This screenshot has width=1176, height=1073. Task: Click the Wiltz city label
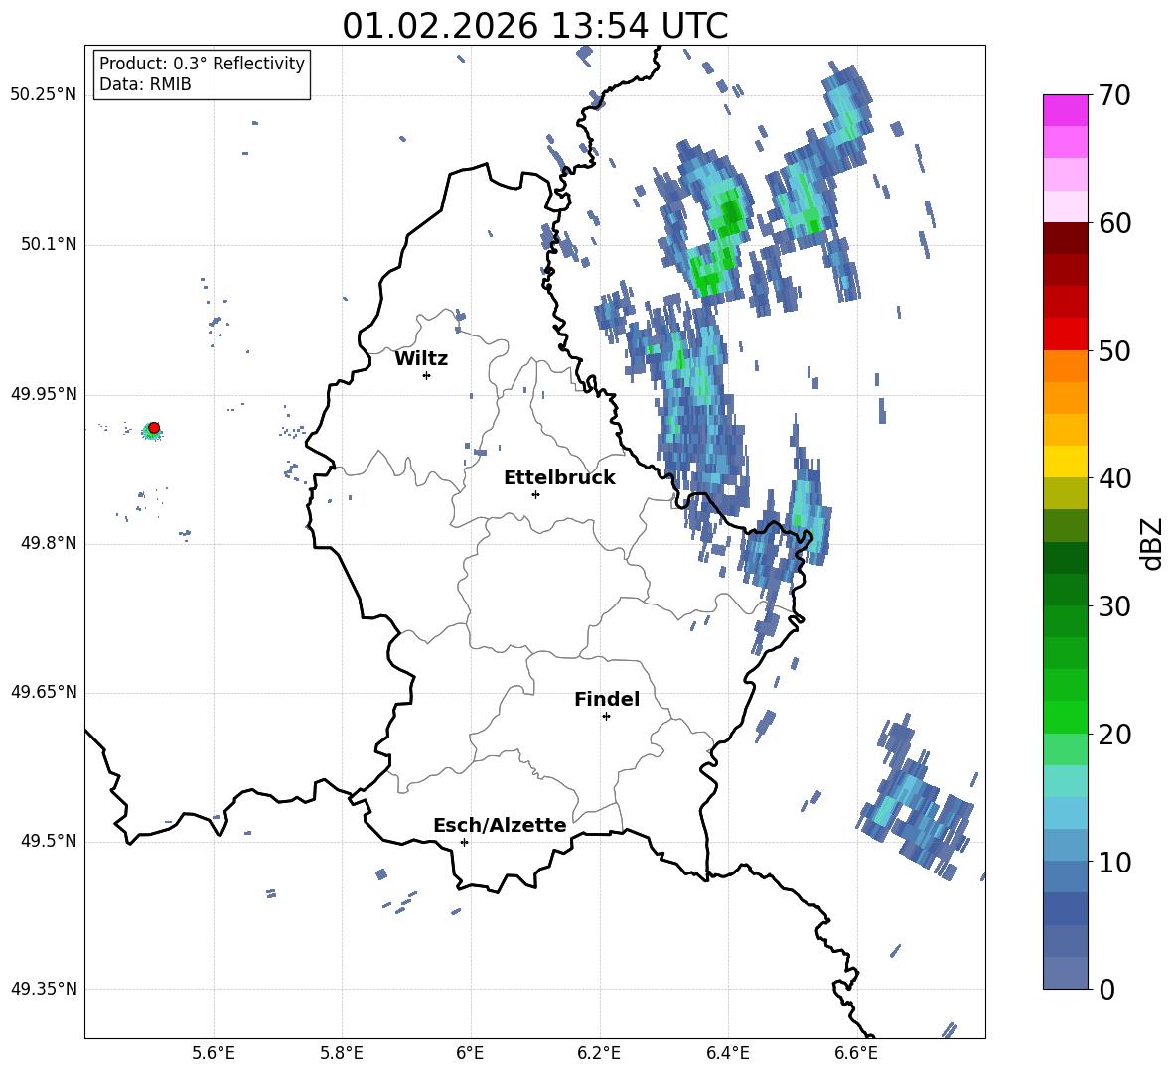pyautogui.click(x=421, y=359)
